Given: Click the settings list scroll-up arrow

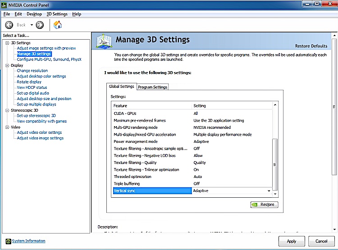Looking at the screenshot, I should tap(275, 105).
